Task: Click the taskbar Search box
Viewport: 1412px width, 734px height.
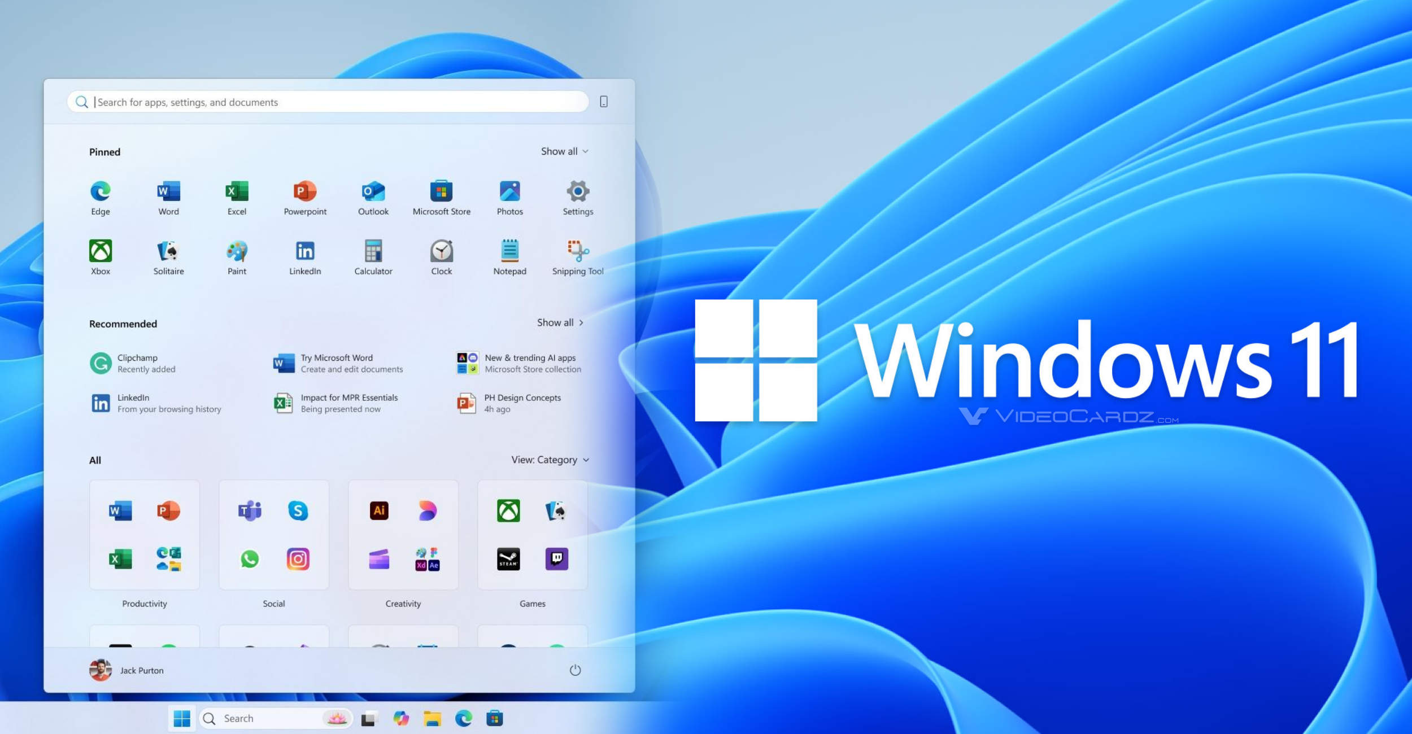Action: tap(277, 719)
